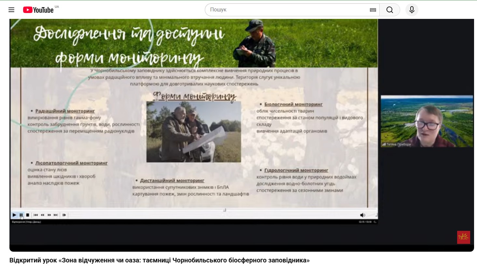Start voice search with the microphone
The image size is (477, 266).
click(412, 10)
